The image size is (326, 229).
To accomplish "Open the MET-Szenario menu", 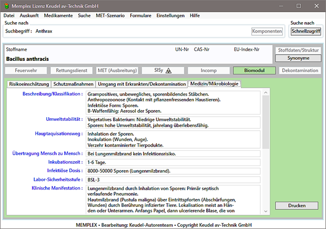I will [110, 16].
